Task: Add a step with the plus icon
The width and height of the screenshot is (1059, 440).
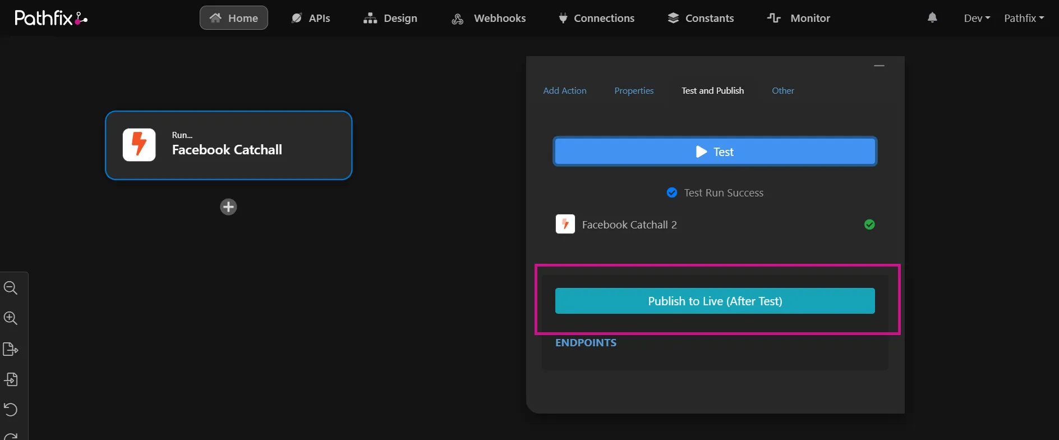Action: (x=228, y=207)
